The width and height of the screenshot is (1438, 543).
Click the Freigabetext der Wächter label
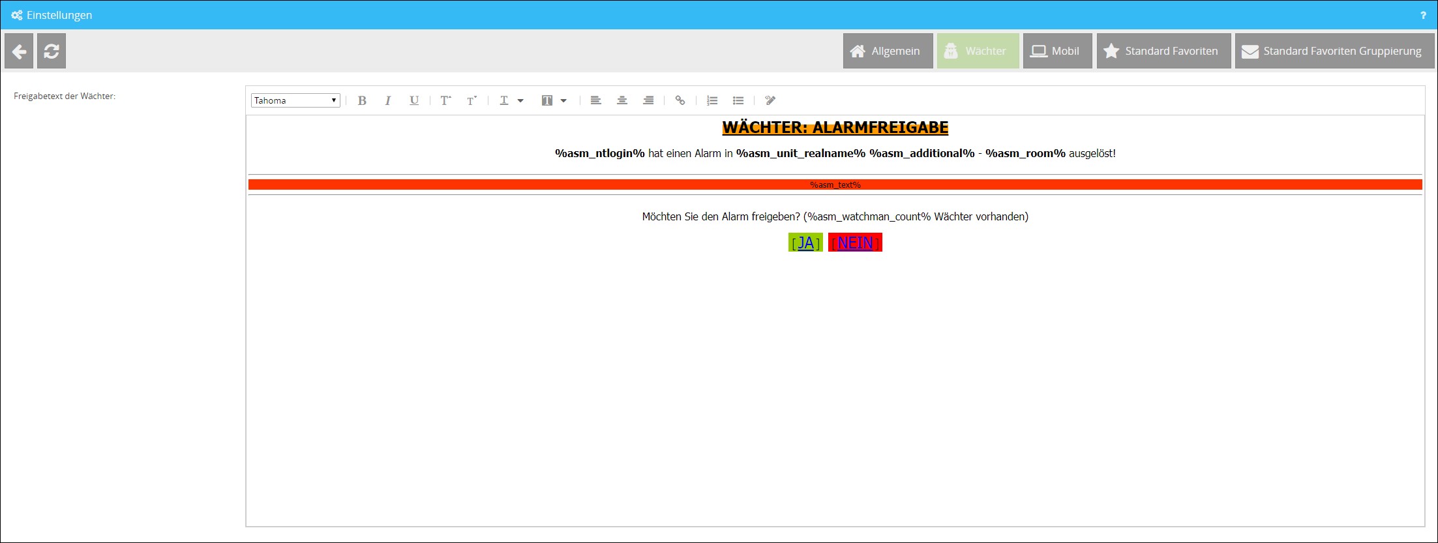[65, 96]
